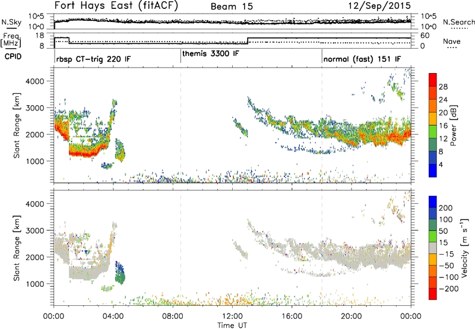Click the dotted N.Search legend line sample
Image resolution: width=475 pixels, height=329 pixels.
460,28
